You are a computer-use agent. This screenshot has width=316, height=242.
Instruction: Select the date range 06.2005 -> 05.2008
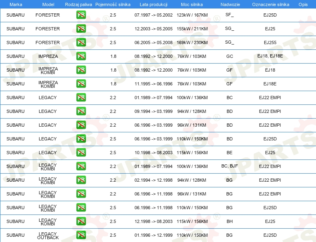(154, 42)
